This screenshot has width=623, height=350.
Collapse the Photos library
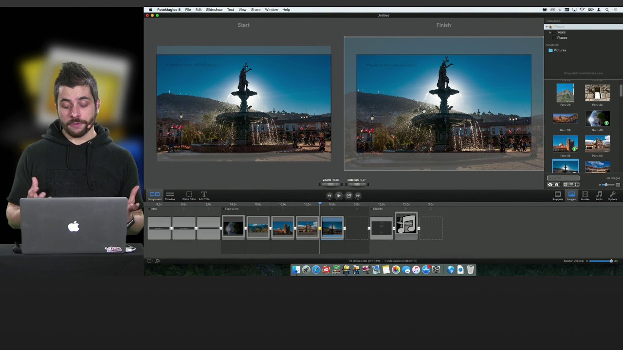point(547,27)
